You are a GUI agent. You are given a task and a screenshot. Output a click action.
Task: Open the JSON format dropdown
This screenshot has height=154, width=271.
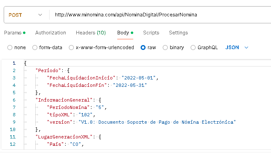tap(237, 48)
